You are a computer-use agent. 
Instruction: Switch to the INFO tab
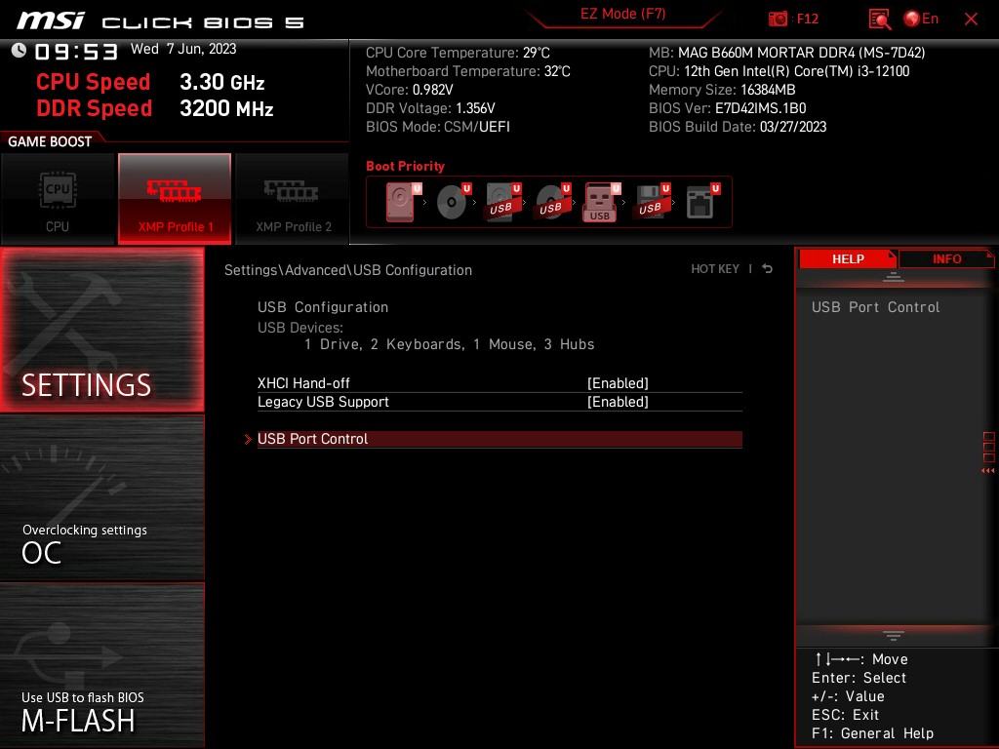coord(946,259)
